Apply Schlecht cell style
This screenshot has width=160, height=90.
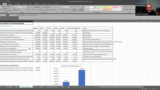pyautogui.click(x=117, y=7)
